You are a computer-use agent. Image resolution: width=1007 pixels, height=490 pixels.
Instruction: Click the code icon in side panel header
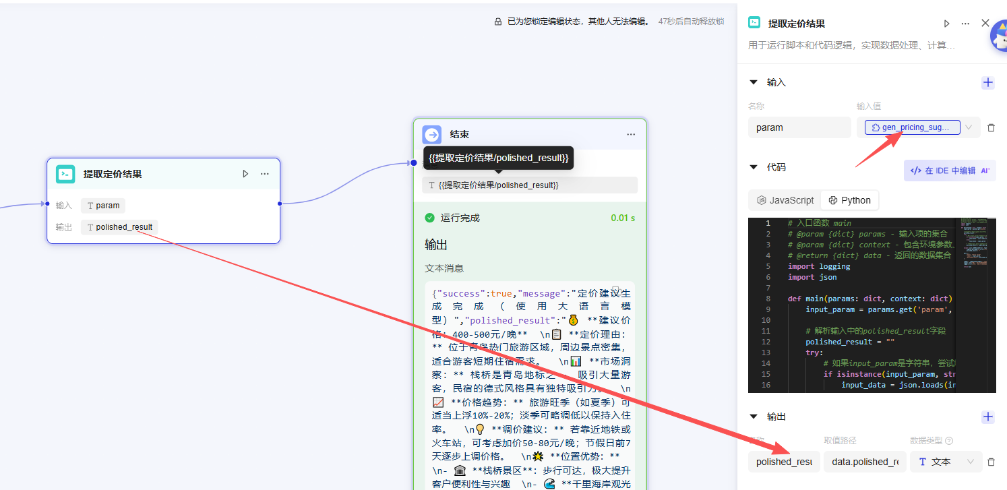click(755, 23)
